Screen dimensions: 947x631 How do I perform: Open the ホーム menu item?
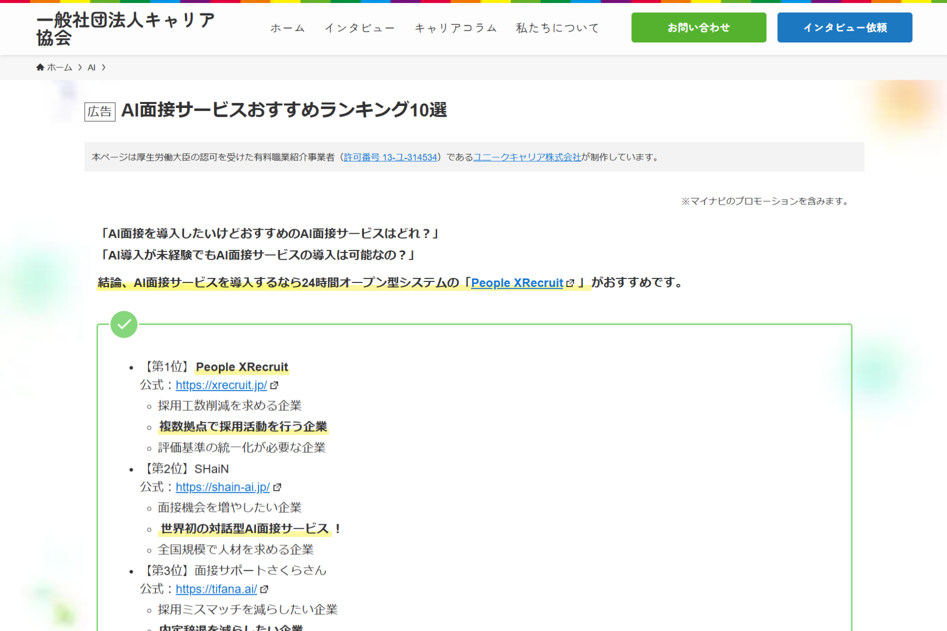[288, 28]
